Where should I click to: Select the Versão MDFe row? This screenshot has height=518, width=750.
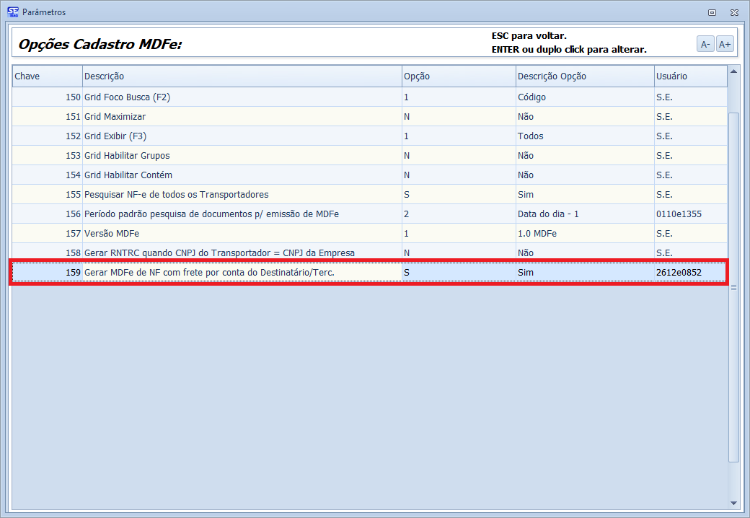(x=242, y=233)
